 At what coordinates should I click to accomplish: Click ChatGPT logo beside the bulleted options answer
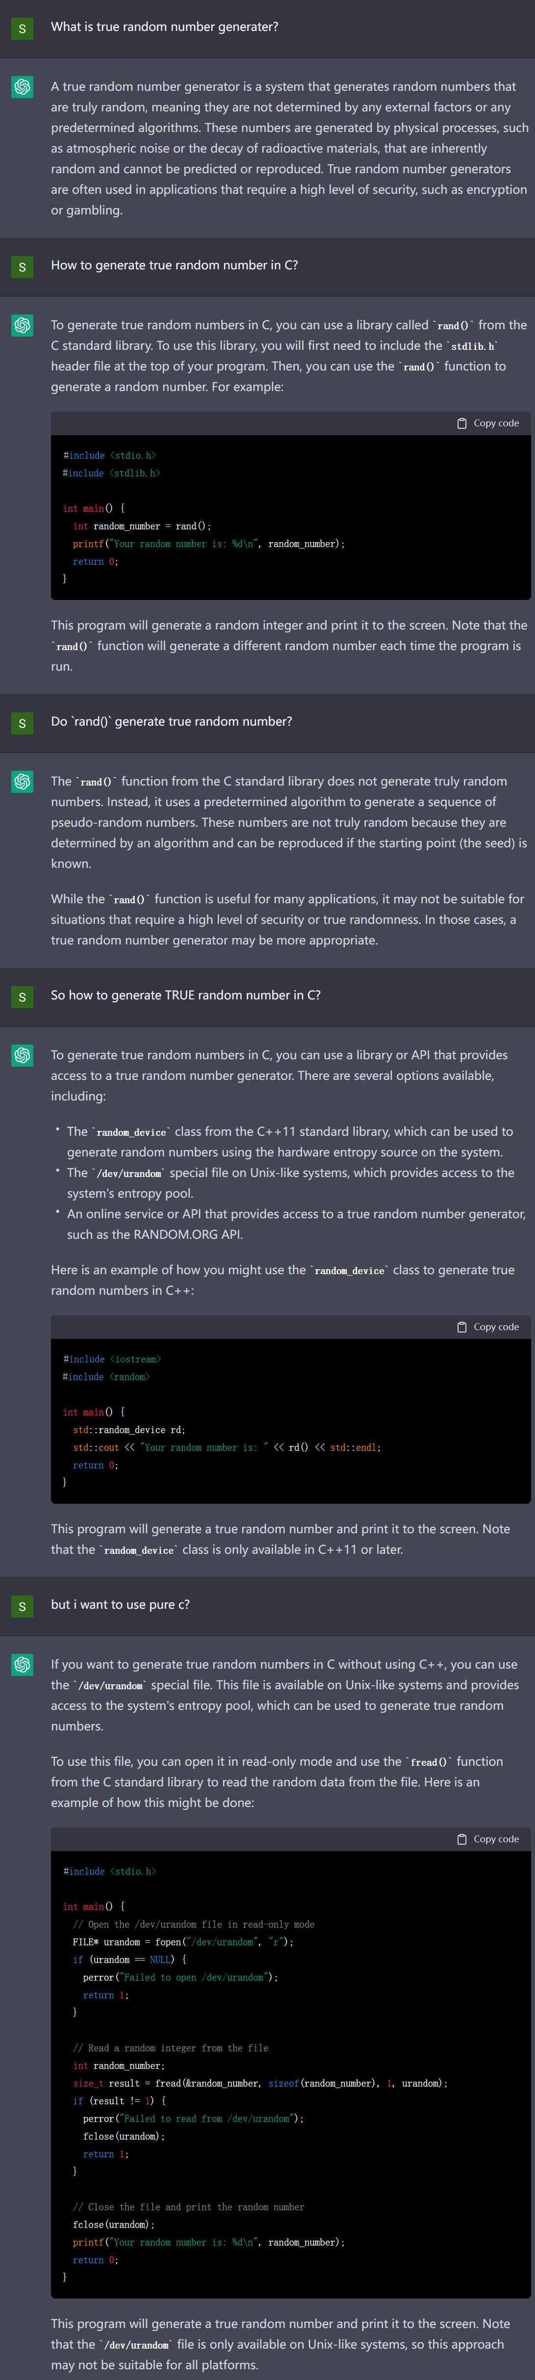pos(22,1055)
